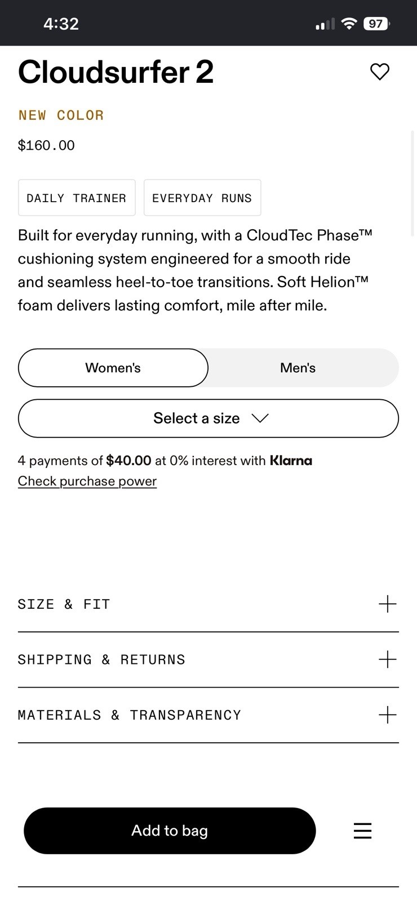Click the Add to bag button
The height and width of the screenshot is (901, 417).
click(170, 831)
